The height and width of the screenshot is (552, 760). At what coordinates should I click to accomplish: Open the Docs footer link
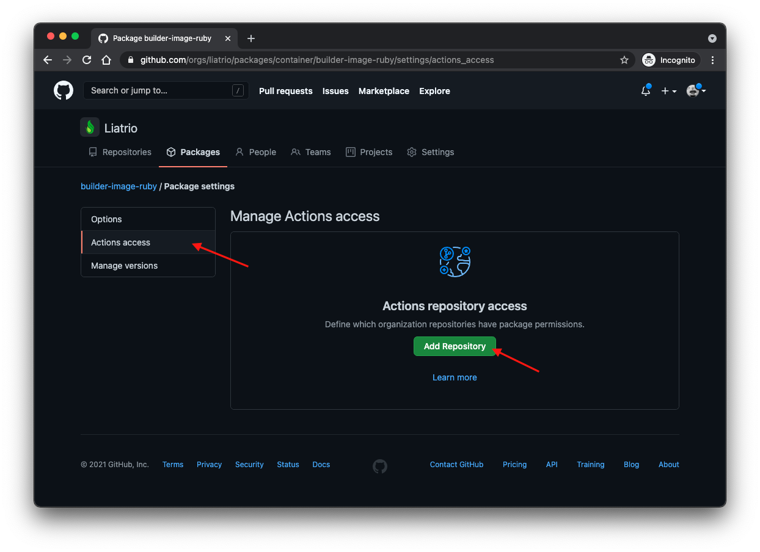point(321,465)
